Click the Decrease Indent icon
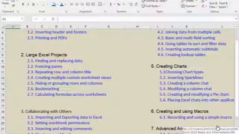 (x=88, y=4)
